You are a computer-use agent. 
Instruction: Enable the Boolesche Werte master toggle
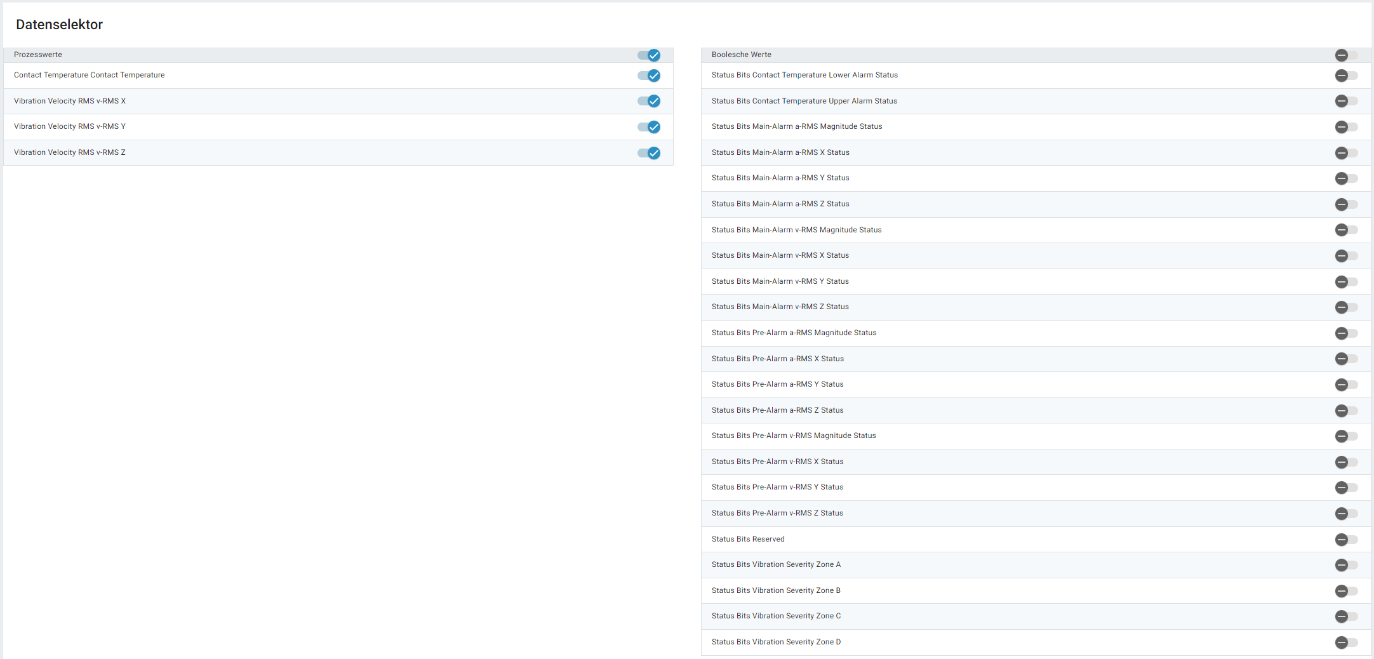[1346, 55]
